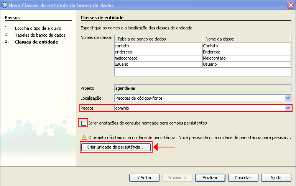Click the yellow warning triangle icon

83,137
